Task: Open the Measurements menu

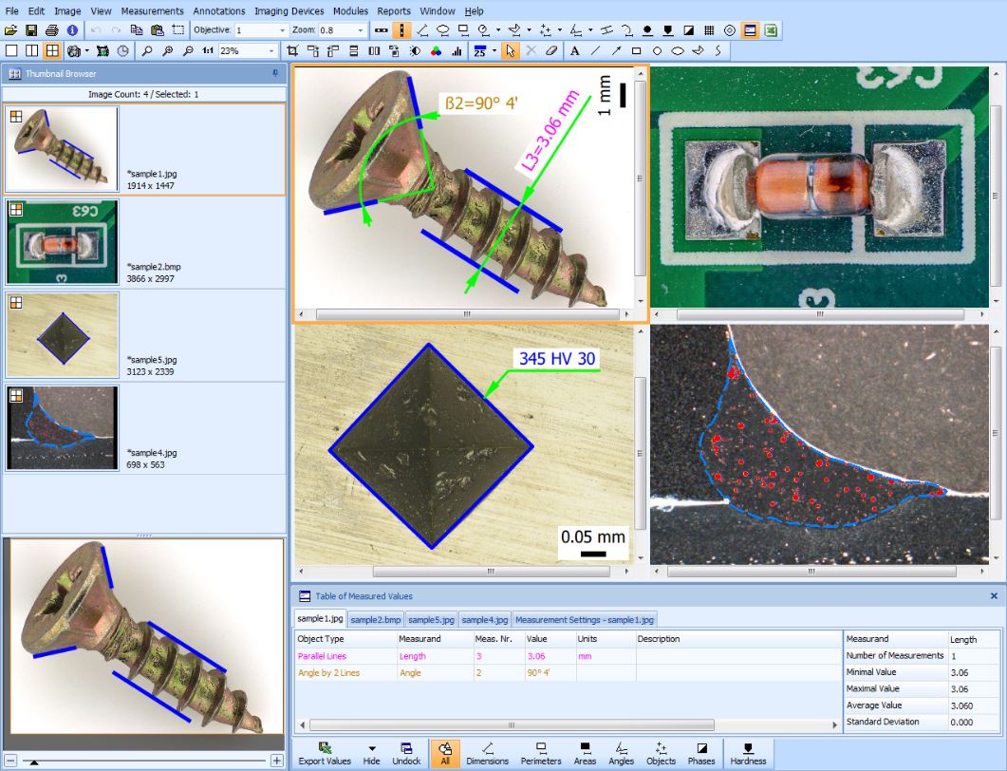Action: [152, 10]
